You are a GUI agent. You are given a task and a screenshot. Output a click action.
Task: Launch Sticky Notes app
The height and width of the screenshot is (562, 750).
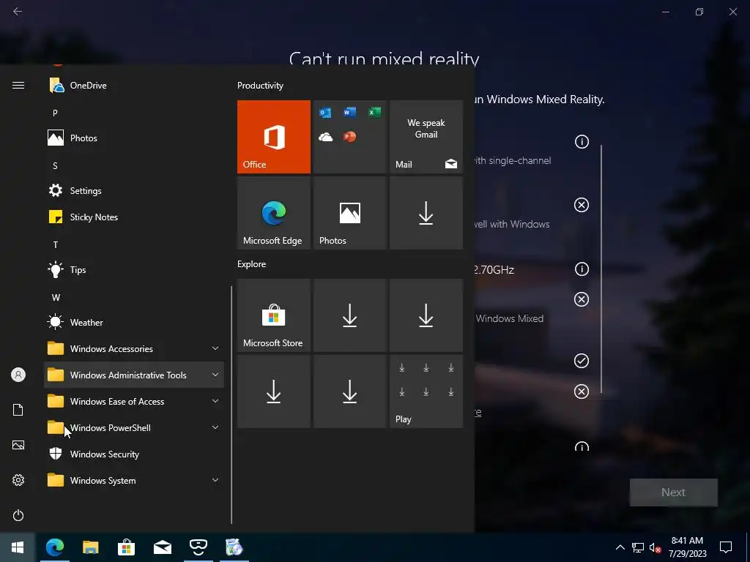(x=134, y=217)
